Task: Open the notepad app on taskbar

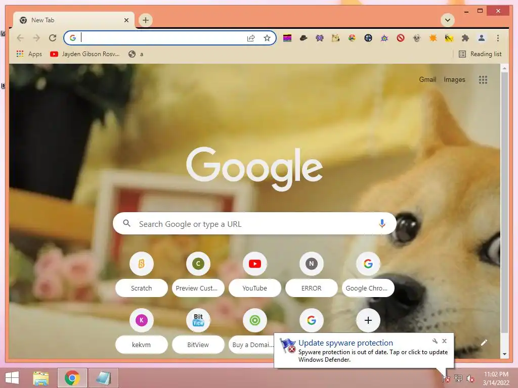Action: (x=103, y=378)
